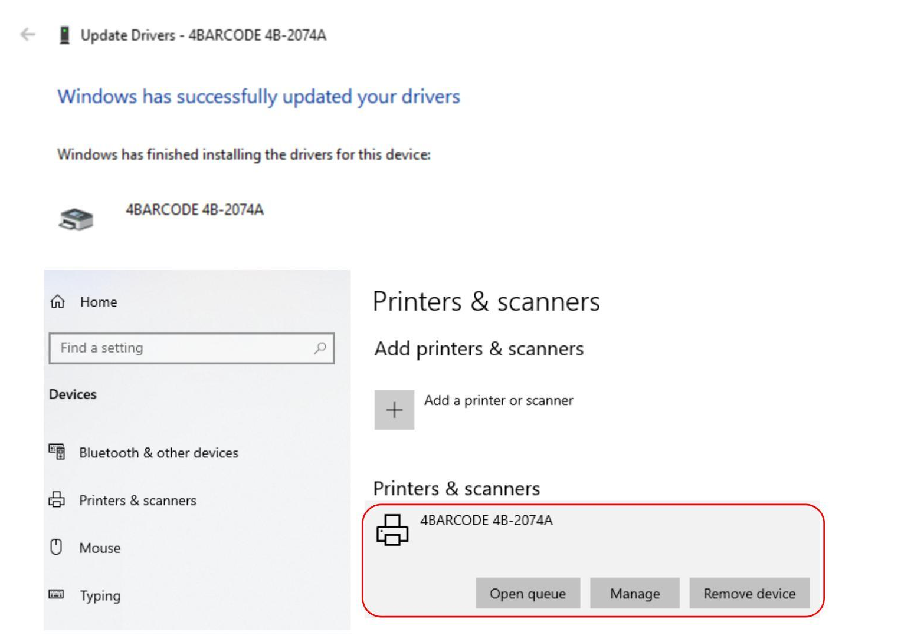Click the Typing keyboard icon
This screenshot has height=642, width=901.
tap(56, 594)
